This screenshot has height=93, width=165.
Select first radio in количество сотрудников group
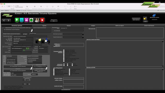[64, 64]
